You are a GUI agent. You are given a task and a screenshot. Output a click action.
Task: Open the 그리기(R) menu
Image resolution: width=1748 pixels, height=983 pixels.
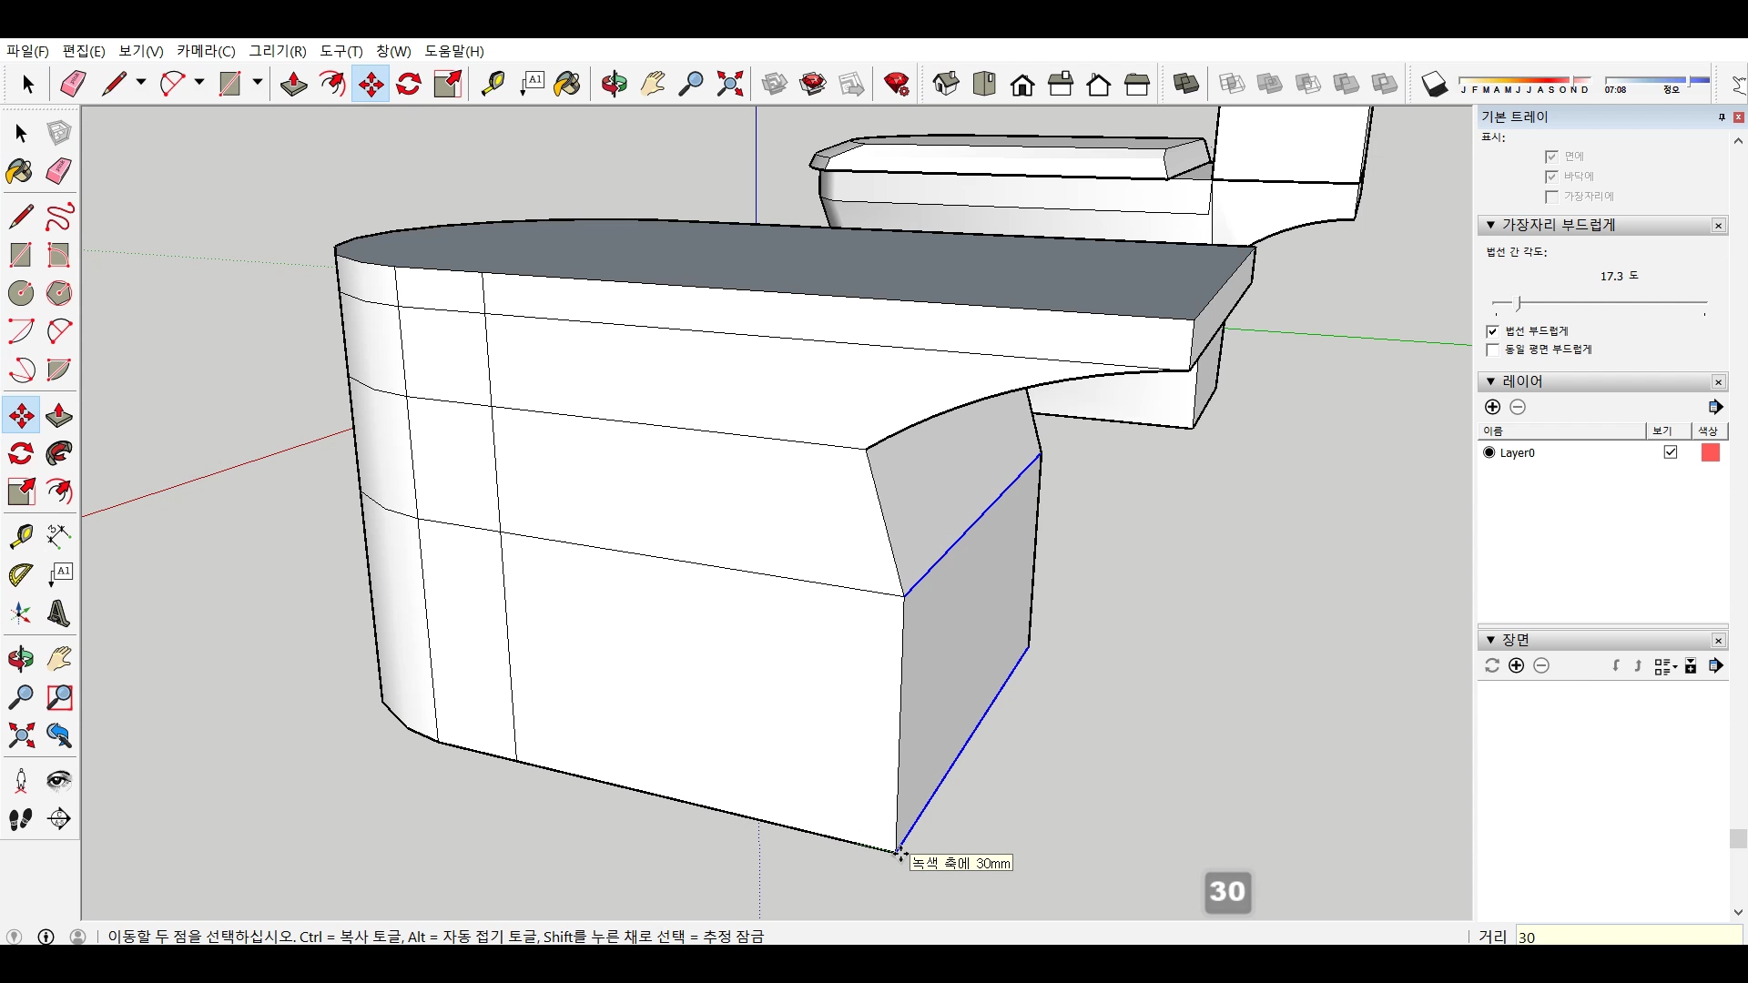coord(278,51)
